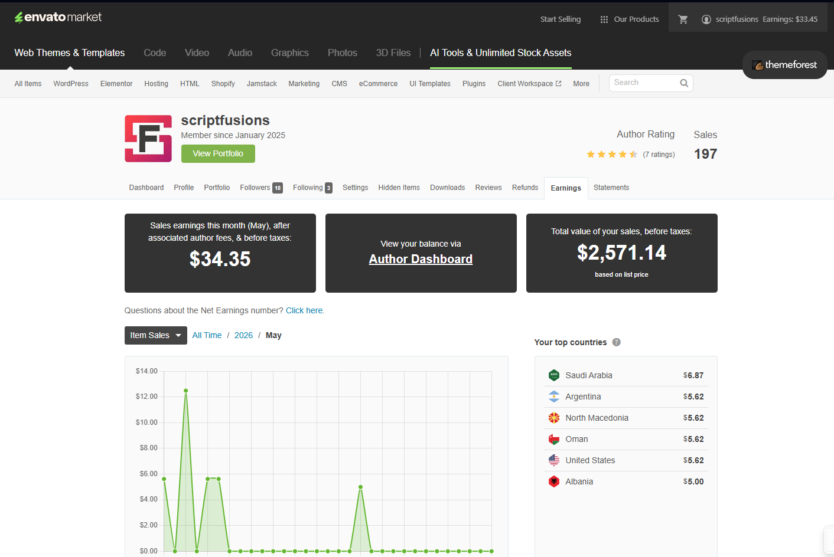Click the $12.50 peak chart data point
834x557 pixels.
coord(186,391)
